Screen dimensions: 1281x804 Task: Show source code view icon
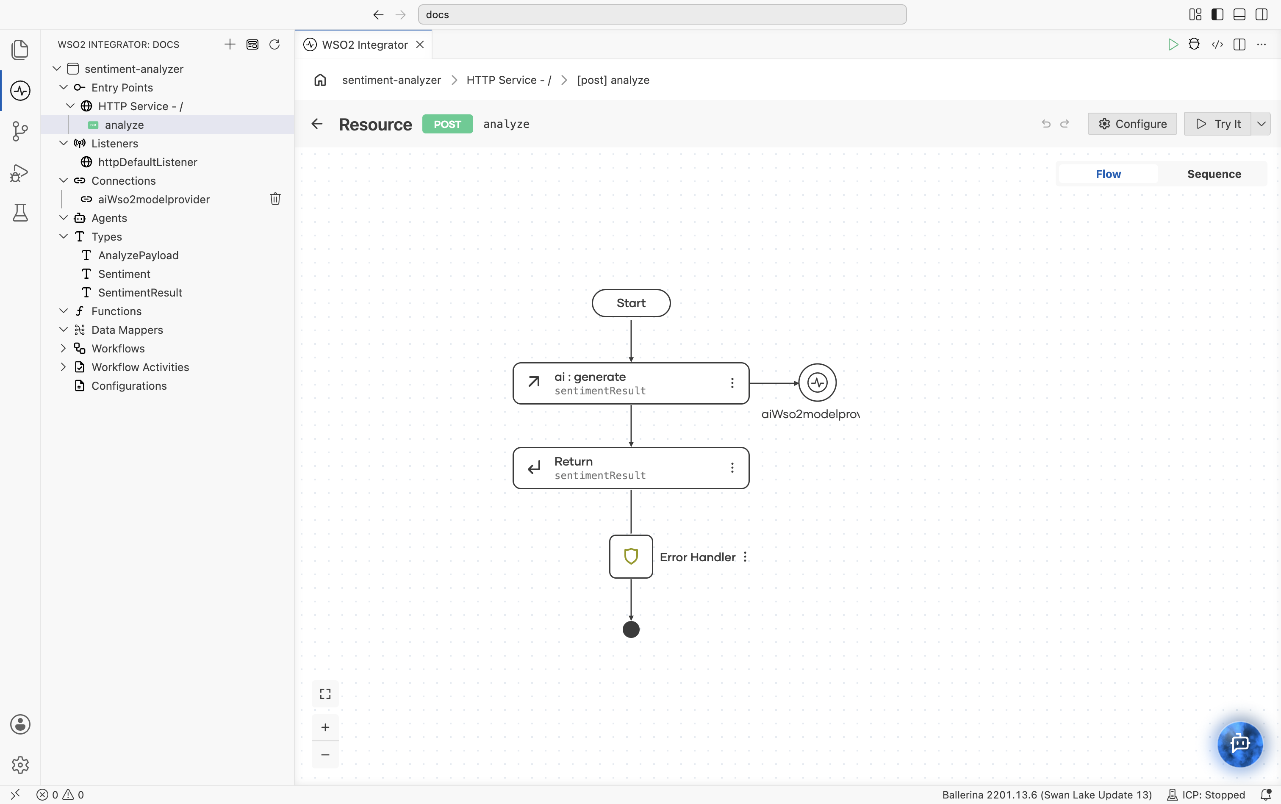(1217, 44)
